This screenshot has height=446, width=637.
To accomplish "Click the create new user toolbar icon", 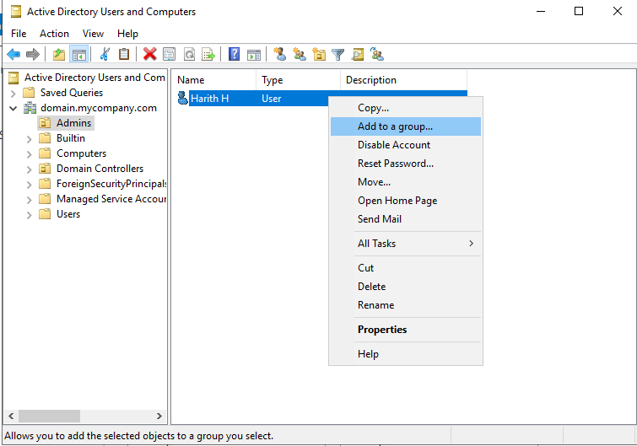I will tap(280, 55).
